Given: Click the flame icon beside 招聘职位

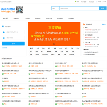Looking at the screenshot, I should [84, 24].
